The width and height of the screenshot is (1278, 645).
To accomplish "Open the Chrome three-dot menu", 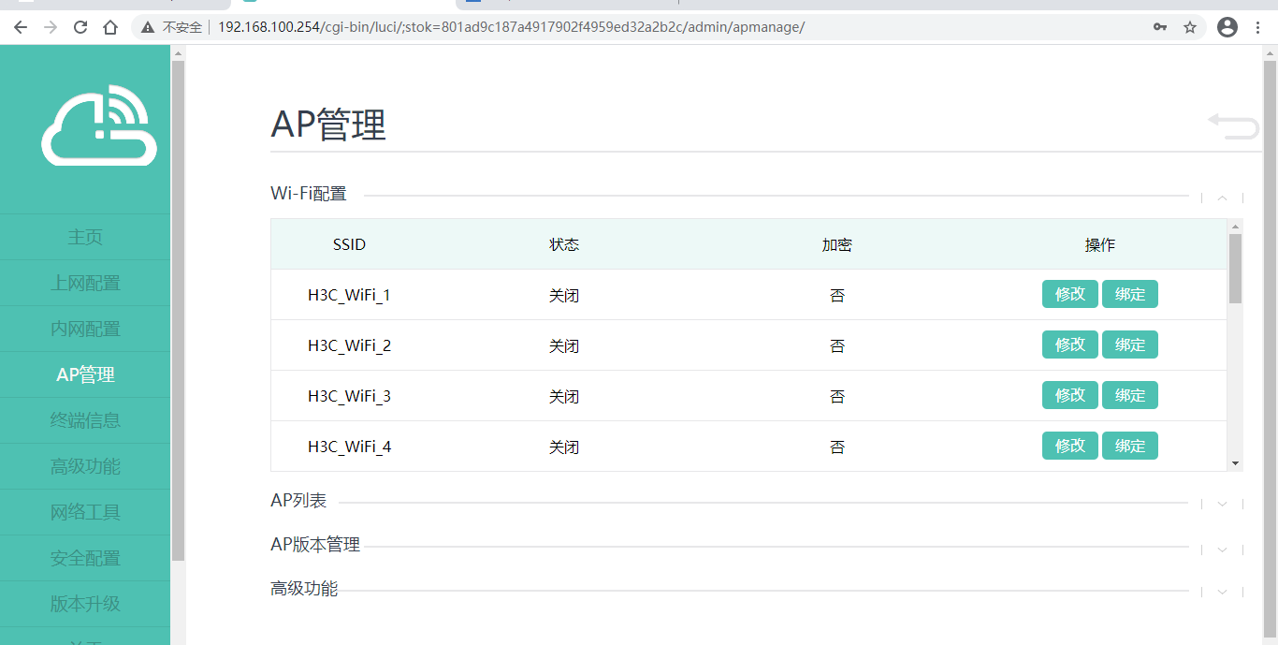I will [1258, 27].
